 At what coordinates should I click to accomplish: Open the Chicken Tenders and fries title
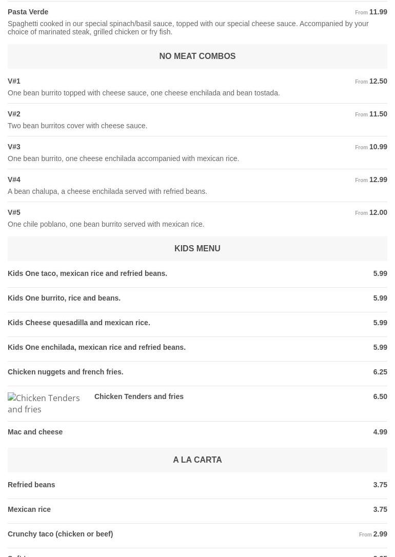[x=139, y=396]
